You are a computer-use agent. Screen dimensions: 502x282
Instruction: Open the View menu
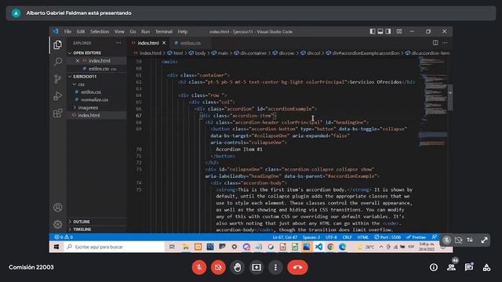[x=119, y=31]
